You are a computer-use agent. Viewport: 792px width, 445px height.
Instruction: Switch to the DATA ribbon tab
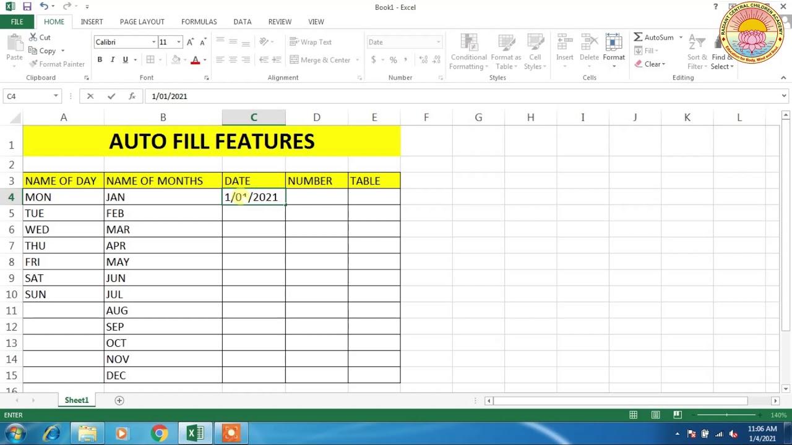(x=243, y=22)
